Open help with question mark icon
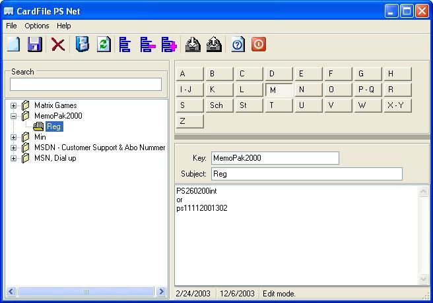Viewport: 433px width, 303px height. coord(238,44)
